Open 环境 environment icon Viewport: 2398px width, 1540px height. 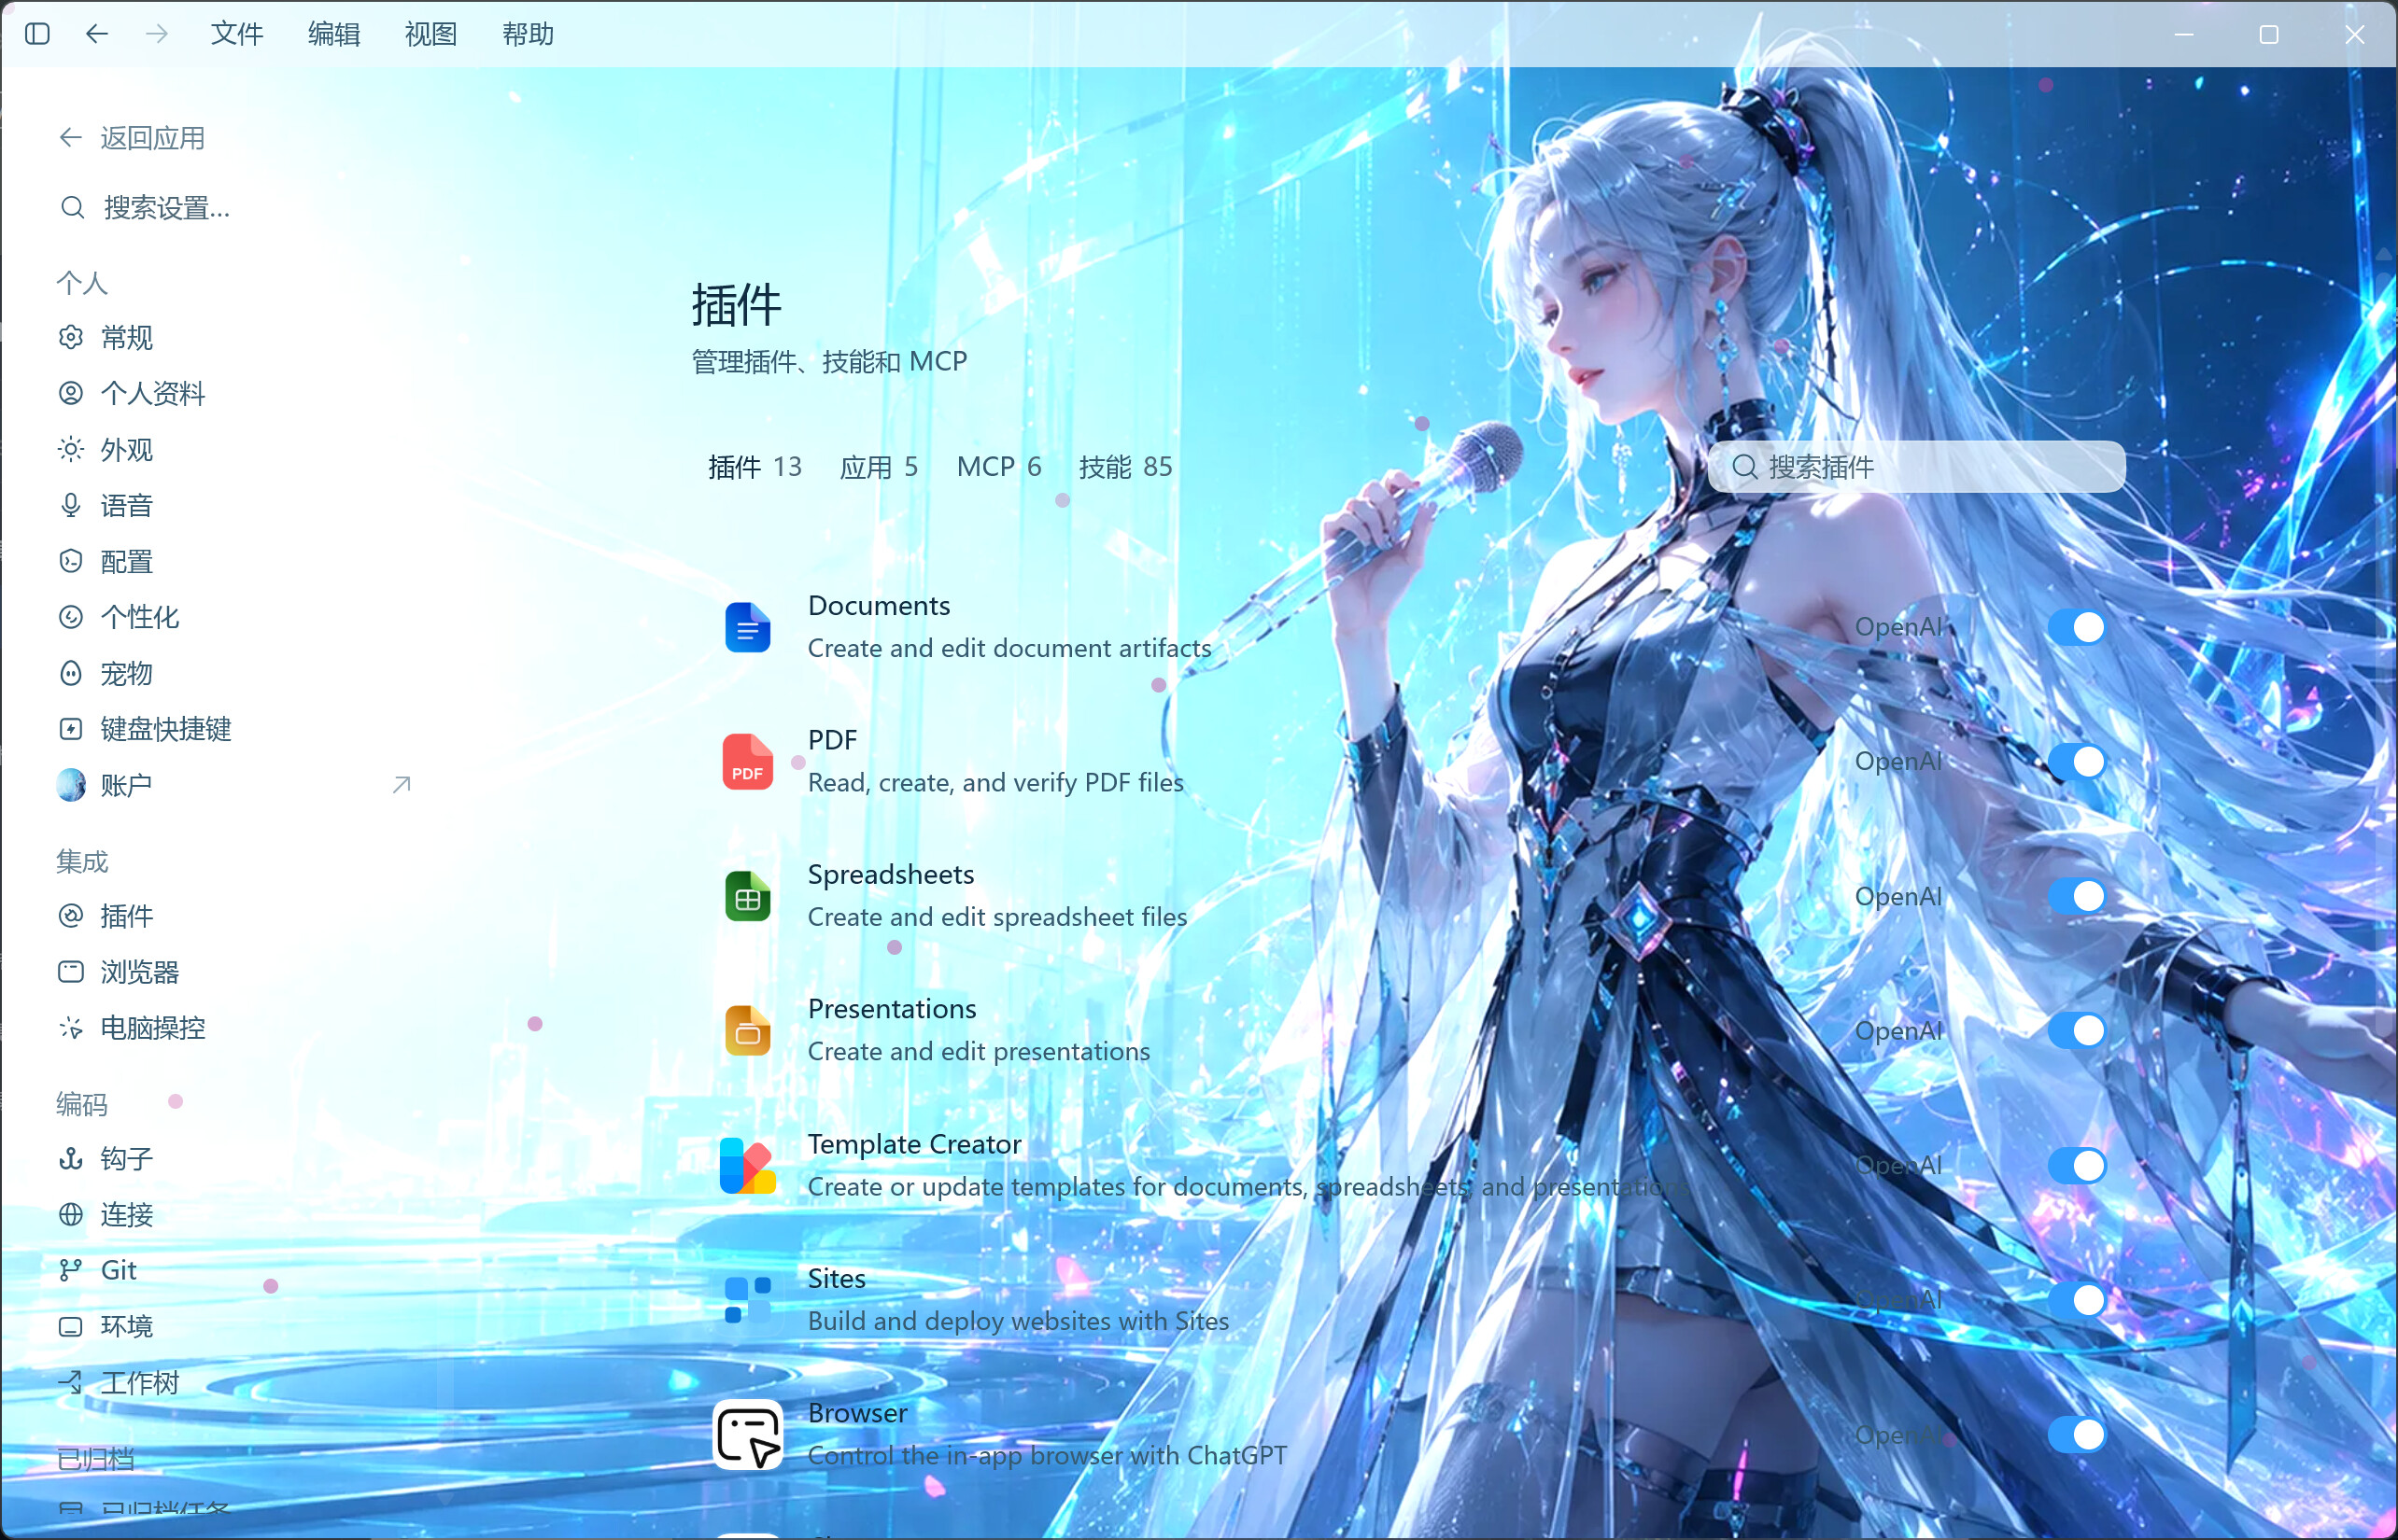tap(70, 1327)
